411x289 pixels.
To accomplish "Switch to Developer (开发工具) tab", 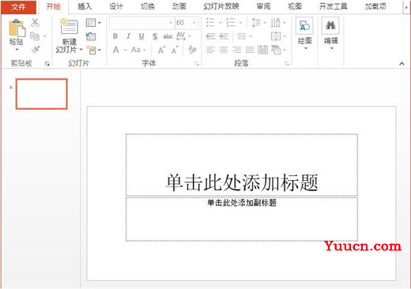I will tap(334, 6).
